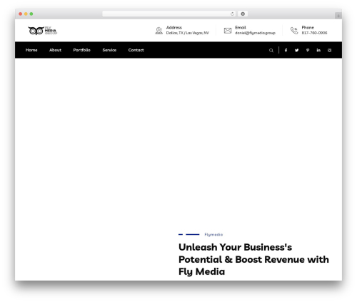Click the red close window button
Screen dimensions: 357x302
click(21, 14)
